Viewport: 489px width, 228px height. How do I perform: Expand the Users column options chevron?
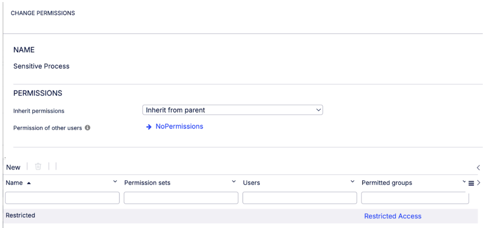pyautogui.click(x=353, y=182)
